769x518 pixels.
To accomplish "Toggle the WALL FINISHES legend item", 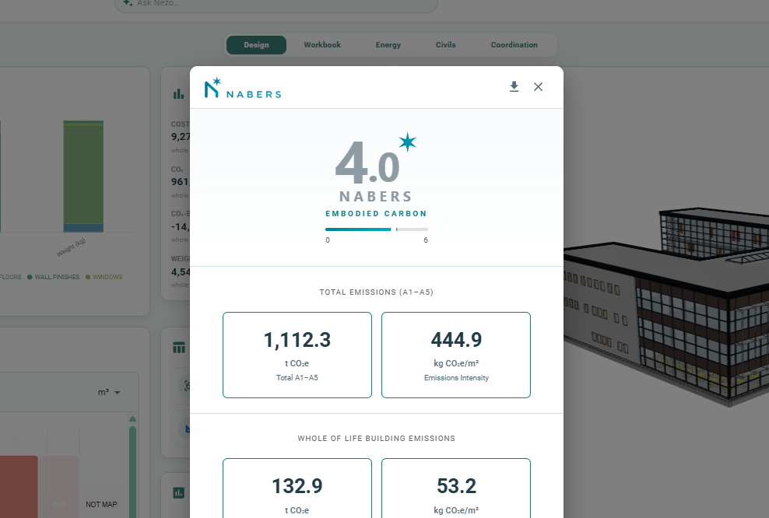I will (54, 277).
